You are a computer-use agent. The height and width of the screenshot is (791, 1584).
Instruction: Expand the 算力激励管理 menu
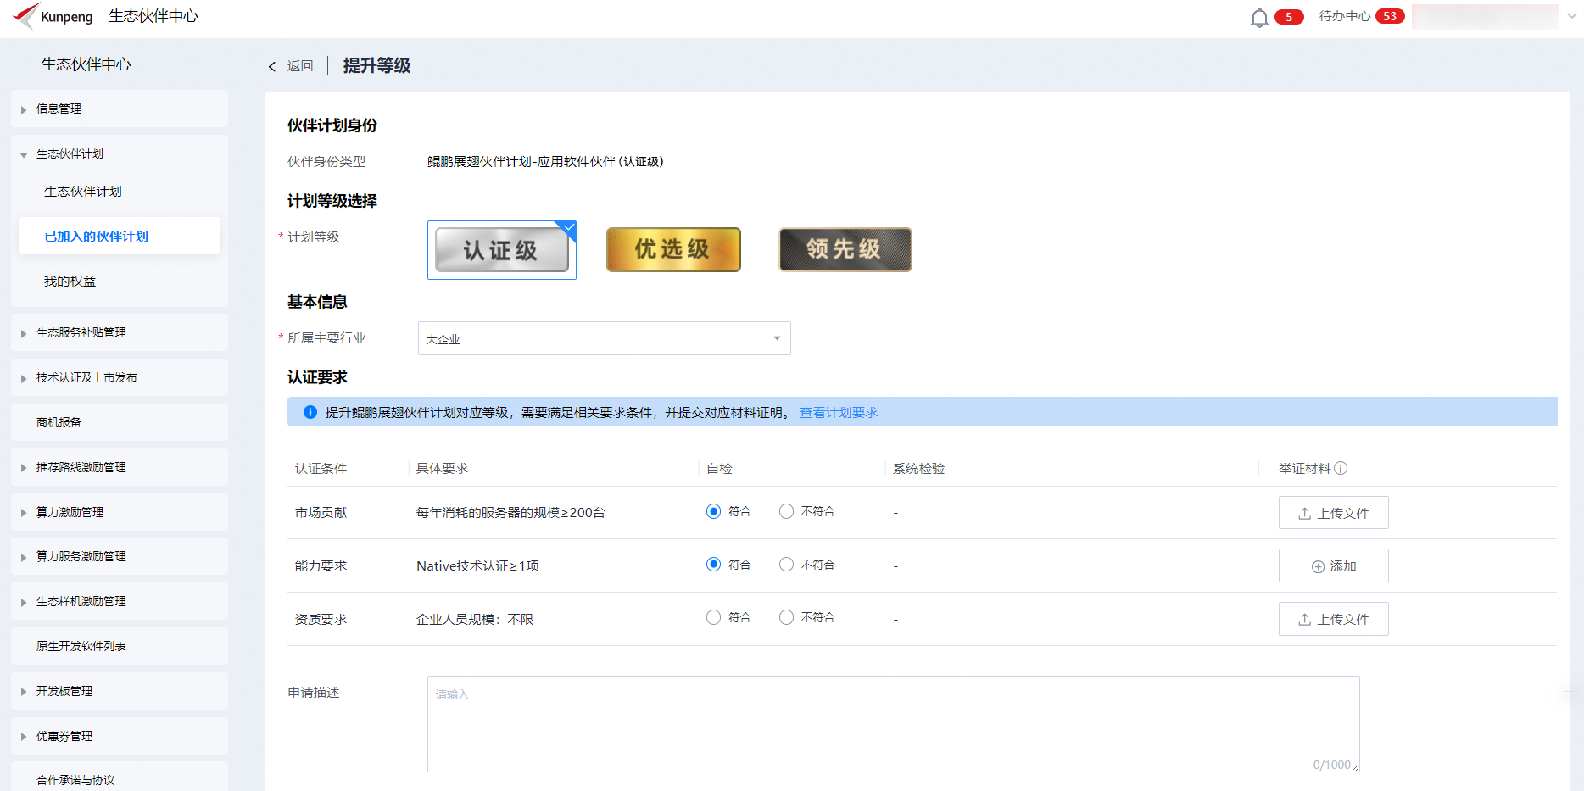(120, 512)
